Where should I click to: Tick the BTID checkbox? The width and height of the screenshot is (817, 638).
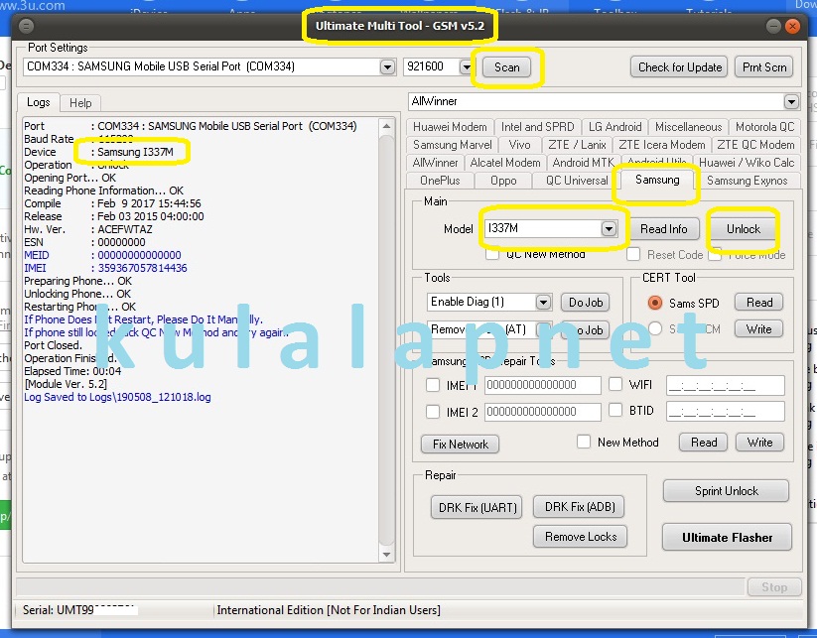(x=615, y=411)
